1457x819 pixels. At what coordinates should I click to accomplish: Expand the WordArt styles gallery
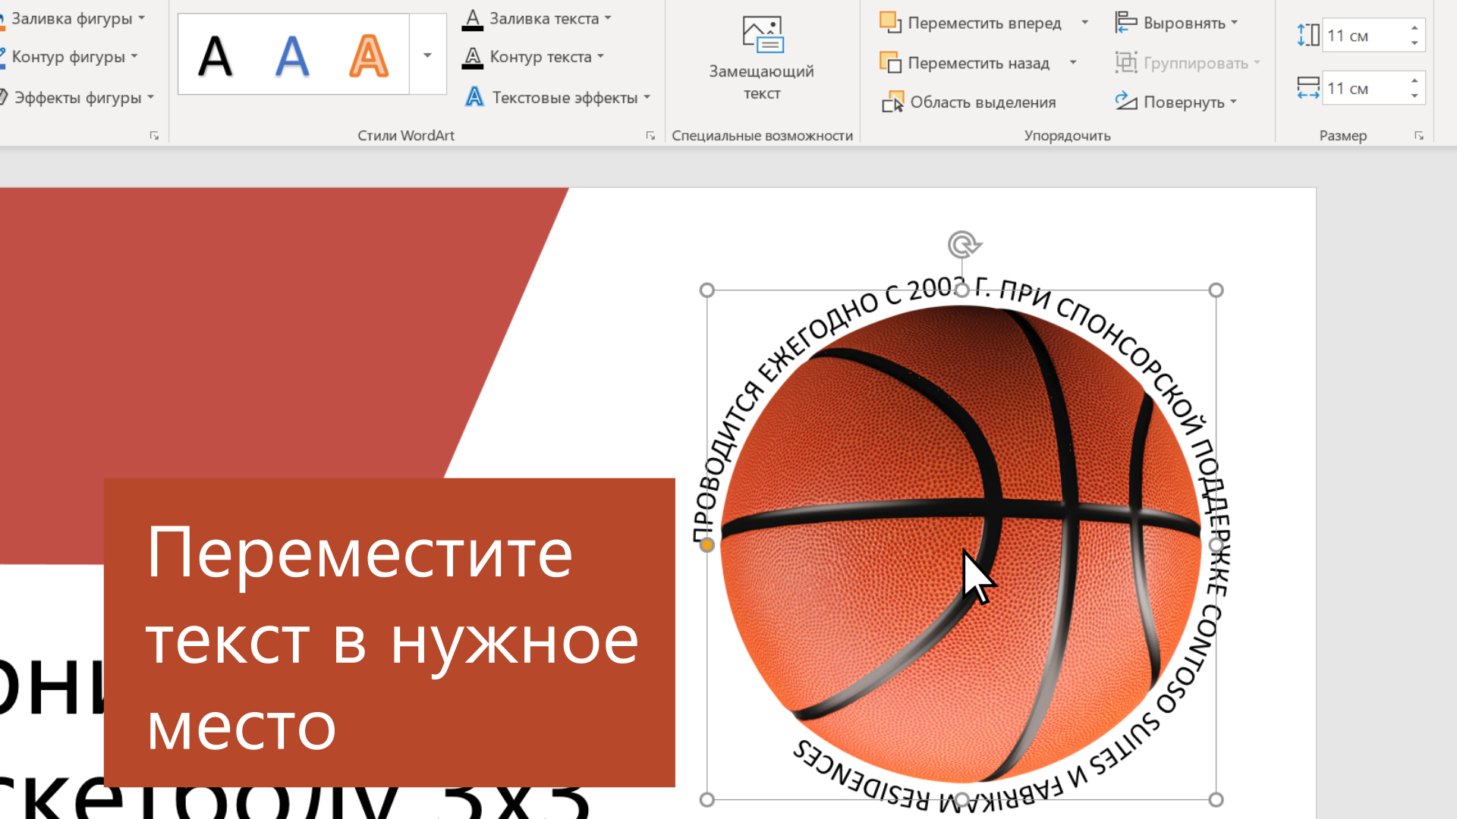(x=428, y=55)
